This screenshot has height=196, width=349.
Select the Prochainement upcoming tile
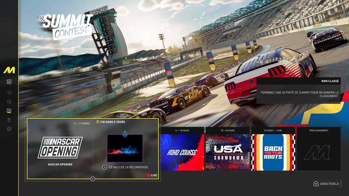tap(319, 149)
